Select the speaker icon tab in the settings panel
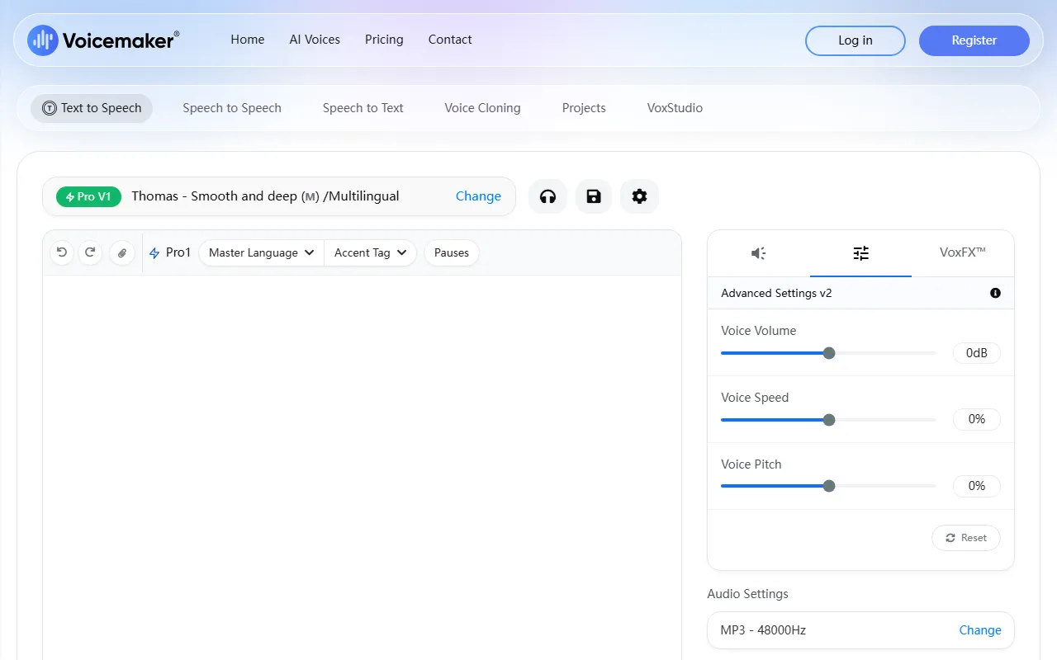The width and height of the screenshot is (1057, 660). (759, 253)
